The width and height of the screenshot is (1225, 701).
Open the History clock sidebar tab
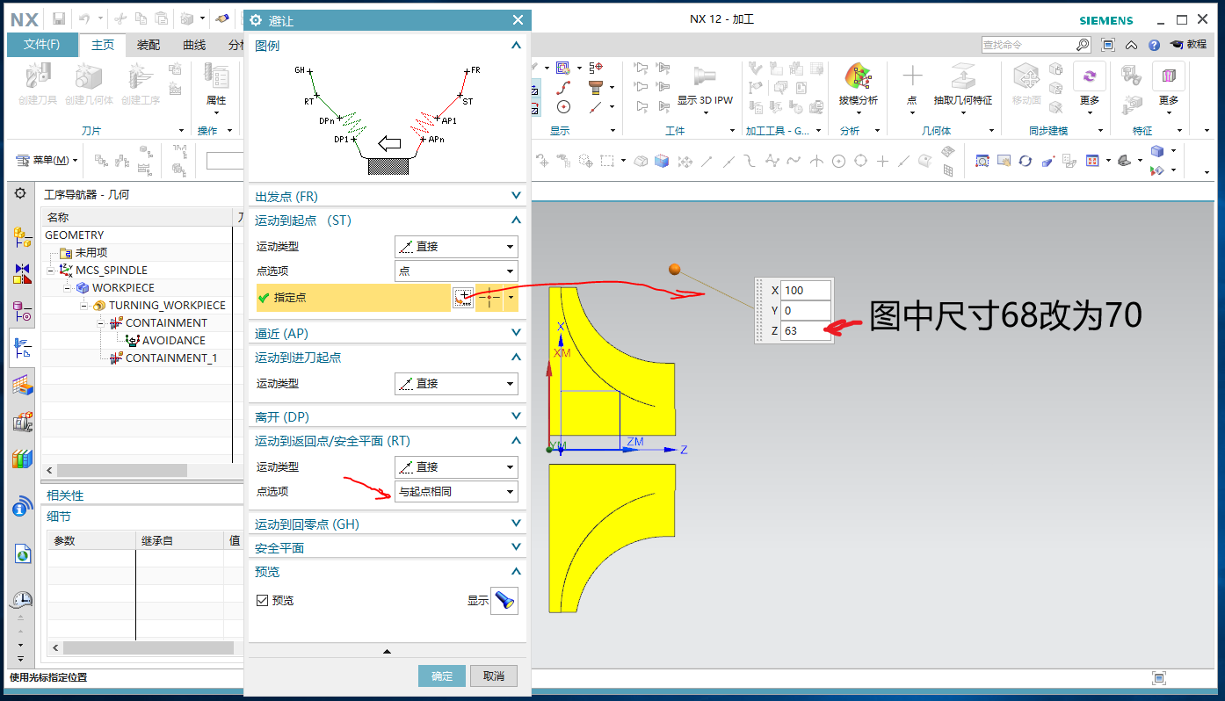(22, 600)
